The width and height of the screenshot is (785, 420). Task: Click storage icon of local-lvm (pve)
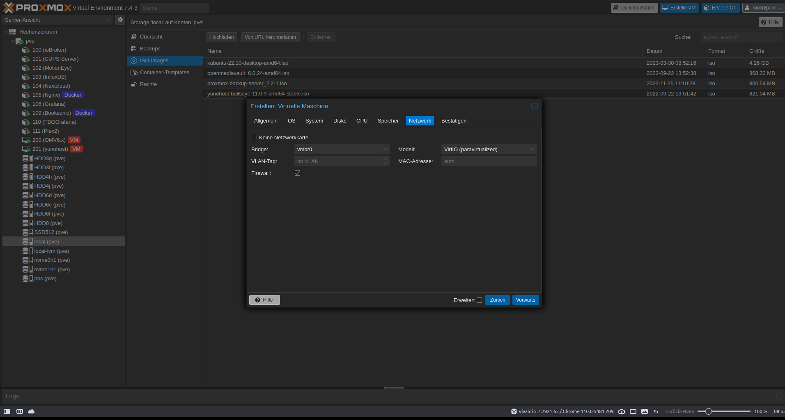[28, 251]
